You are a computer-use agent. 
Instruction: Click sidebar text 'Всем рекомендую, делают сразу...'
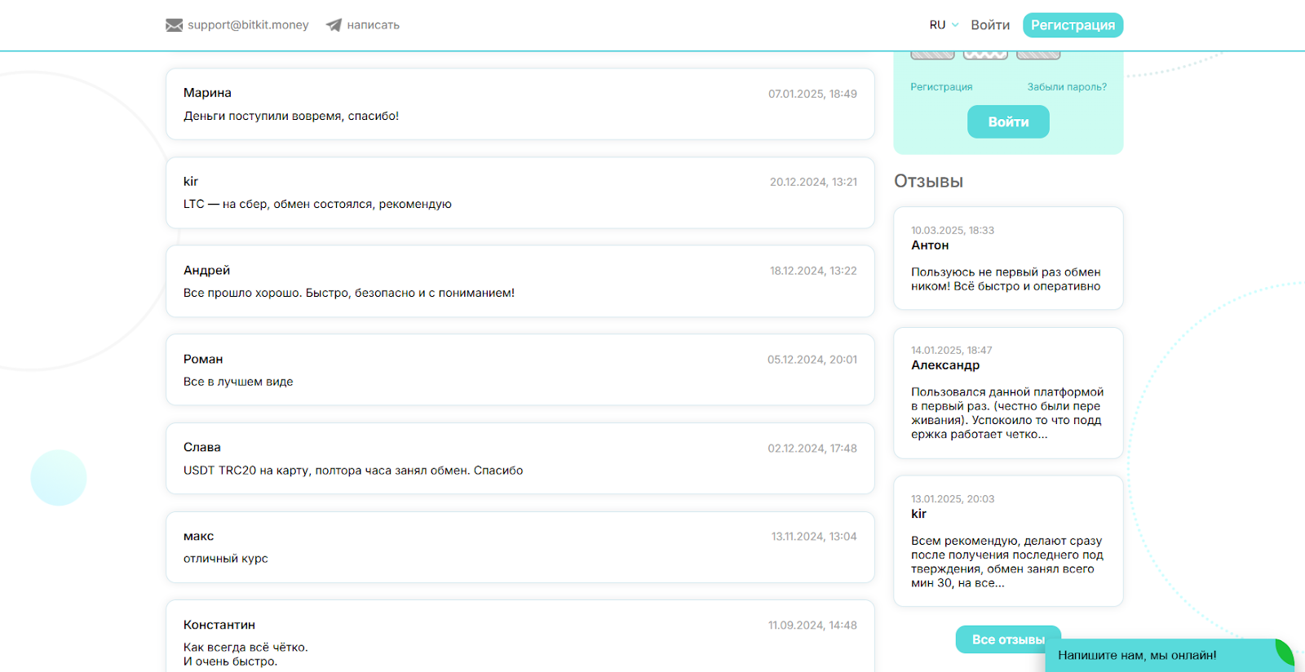tap(1007, 561)
